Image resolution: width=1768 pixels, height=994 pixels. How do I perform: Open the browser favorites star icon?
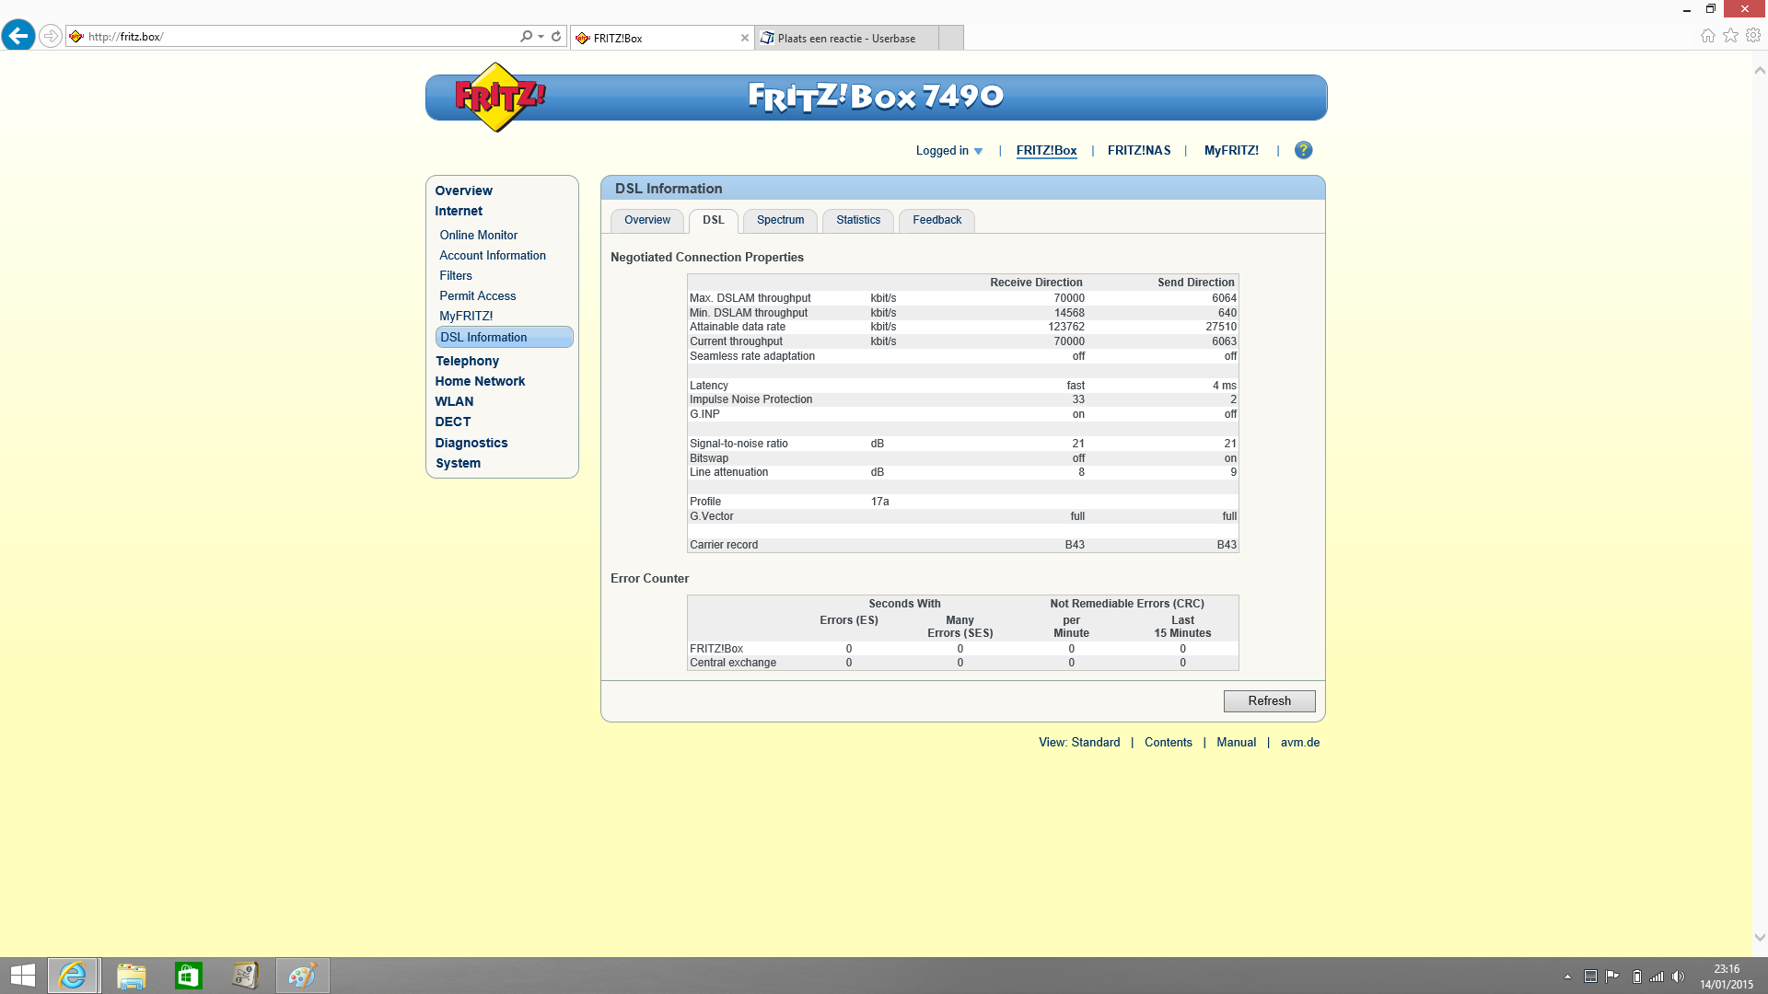pyautogui.click(x=1730, y=35)
